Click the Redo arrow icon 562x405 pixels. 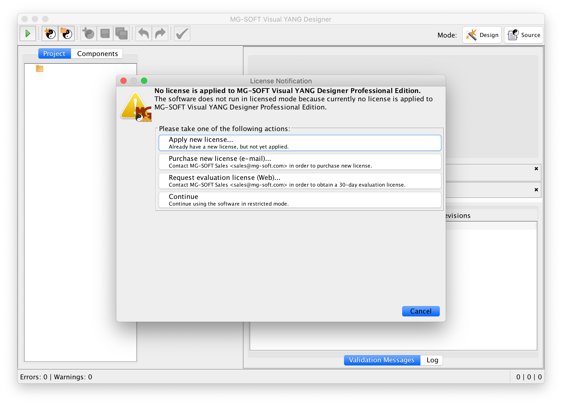click(160, 34)
